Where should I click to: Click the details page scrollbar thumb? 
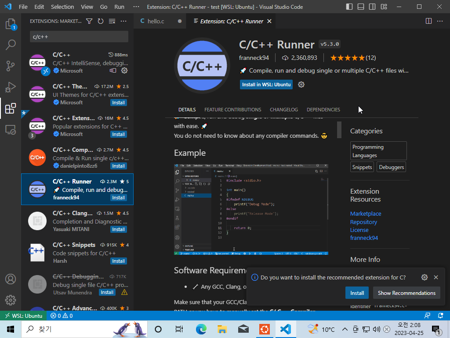click(x=339, y=130)
